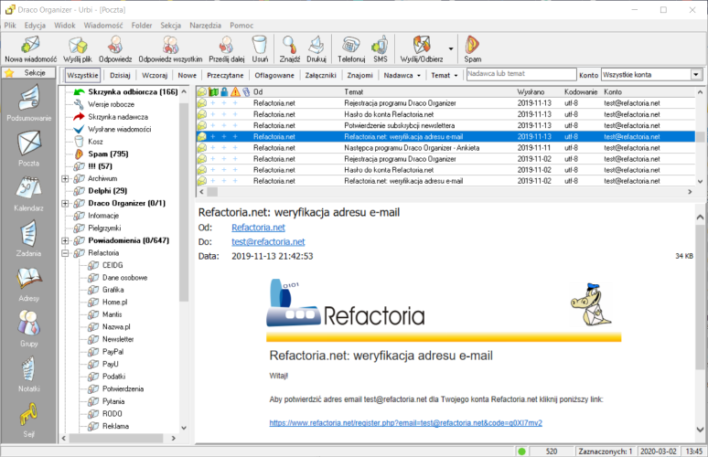Viewport: 708px width, 457px height.
Task: Open Zadania section in sidebar
Action: click(x=29, y=239)
